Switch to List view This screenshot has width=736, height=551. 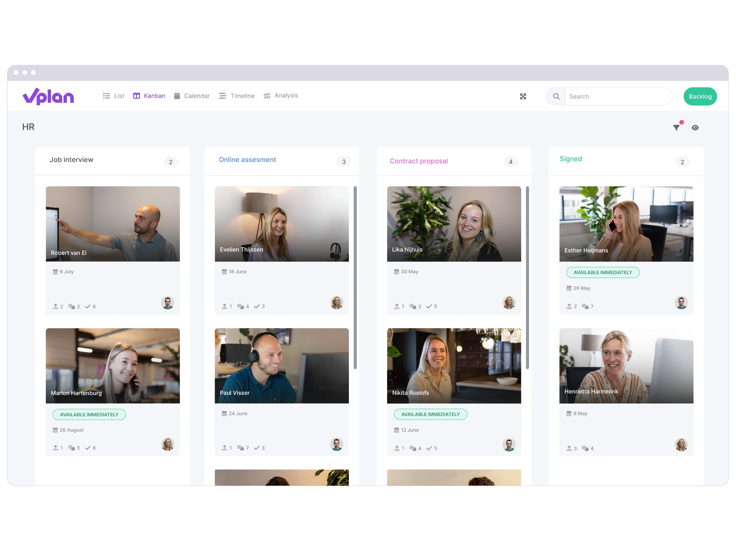tap(115, 96)
